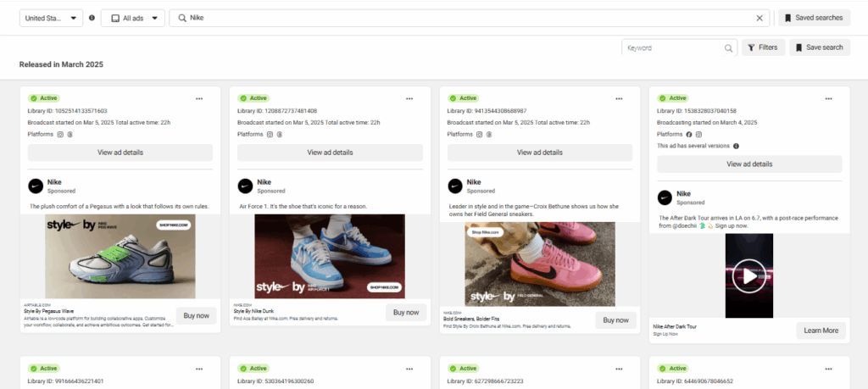The width and height of the screenshot is (868, 389).
Task: Click Instagram platform icon on Air Force 1 ad
Action: click(270, 135)
